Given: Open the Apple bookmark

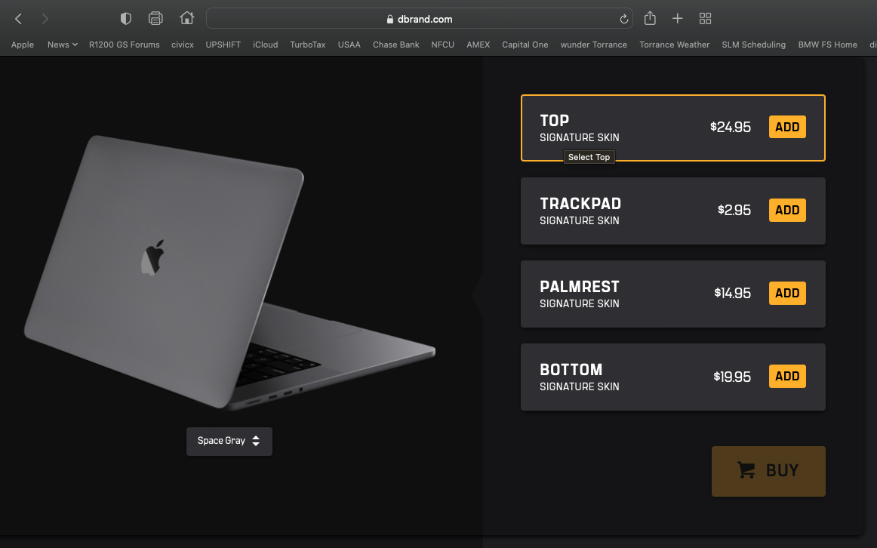Looking at the screenshot, I should pyautogui.click(x=23, y=45).
